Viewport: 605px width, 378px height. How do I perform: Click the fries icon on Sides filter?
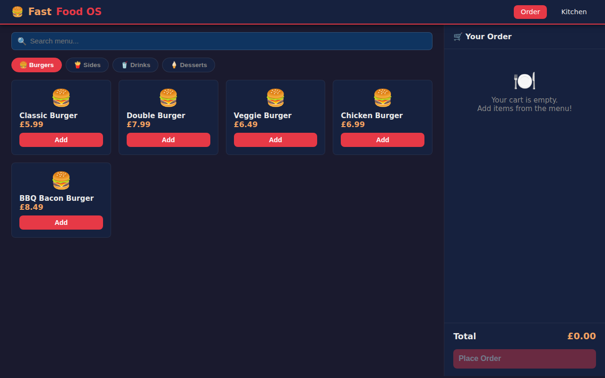pos(77,65)
